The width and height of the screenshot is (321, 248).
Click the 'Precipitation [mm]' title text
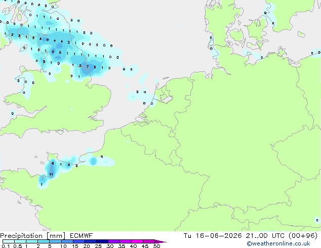click(32, 236)
